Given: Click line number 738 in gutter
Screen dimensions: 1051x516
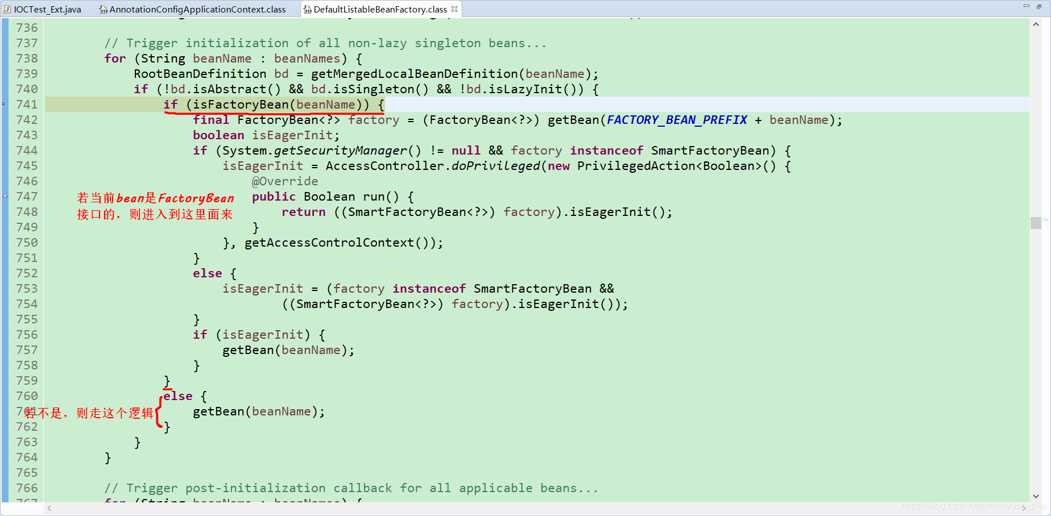Looking at the screenshot, I should 27,59.
